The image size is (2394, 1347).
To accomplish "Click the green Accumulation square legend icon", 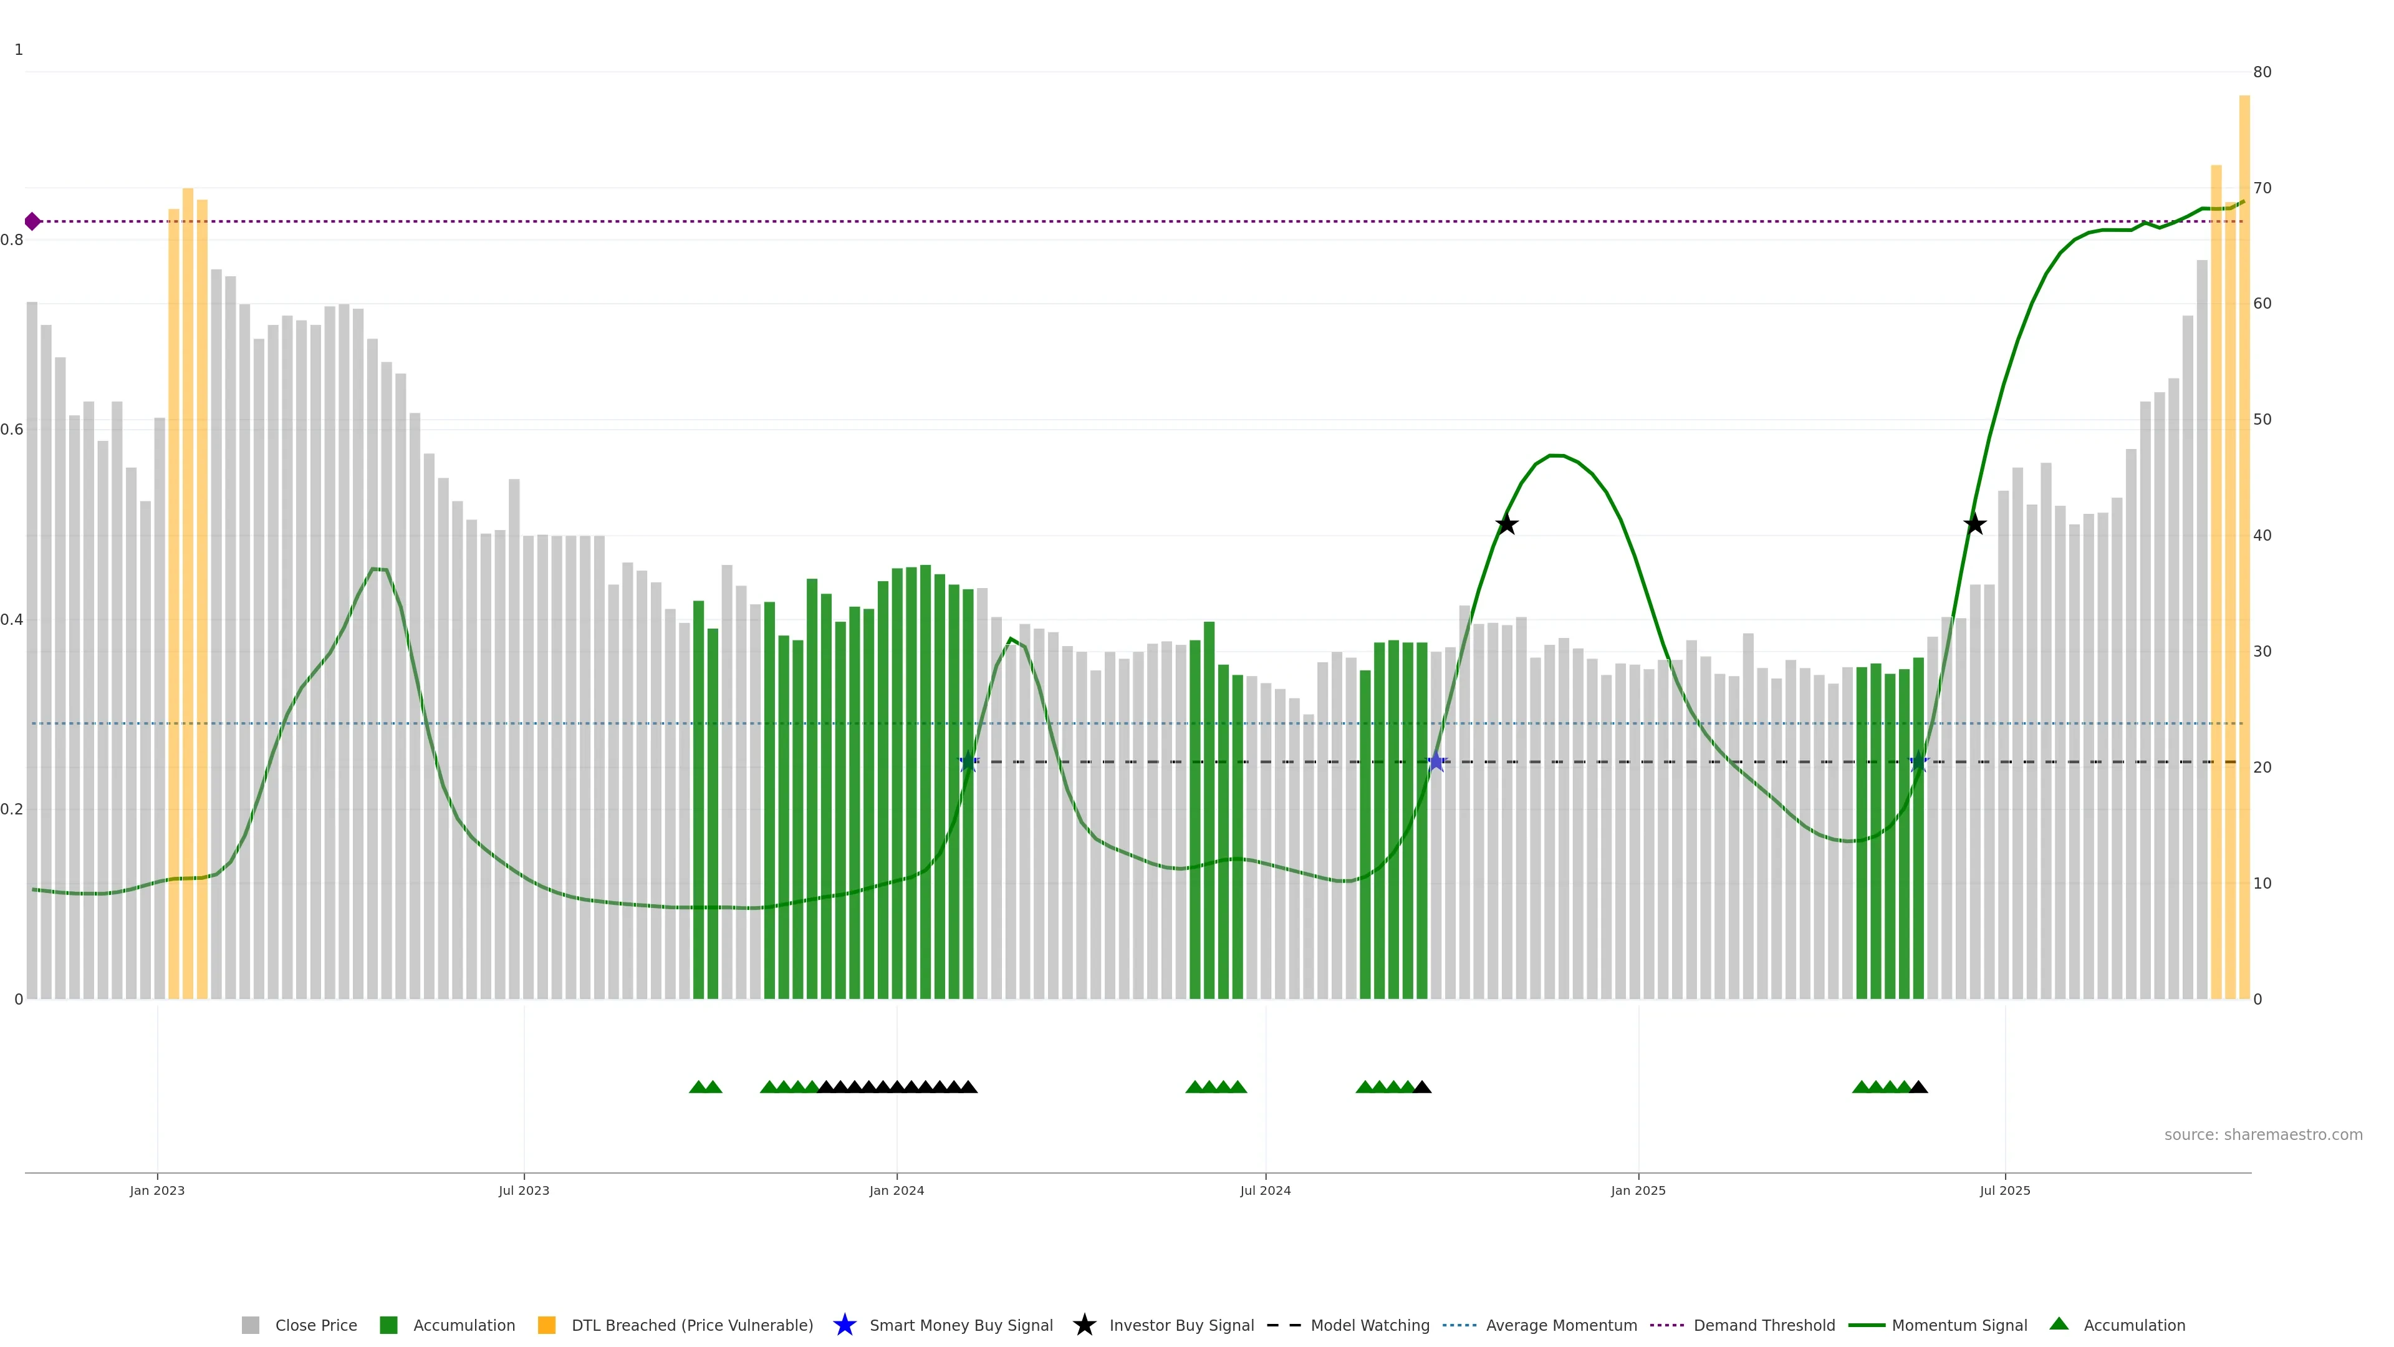I will tap(388, 1325).
